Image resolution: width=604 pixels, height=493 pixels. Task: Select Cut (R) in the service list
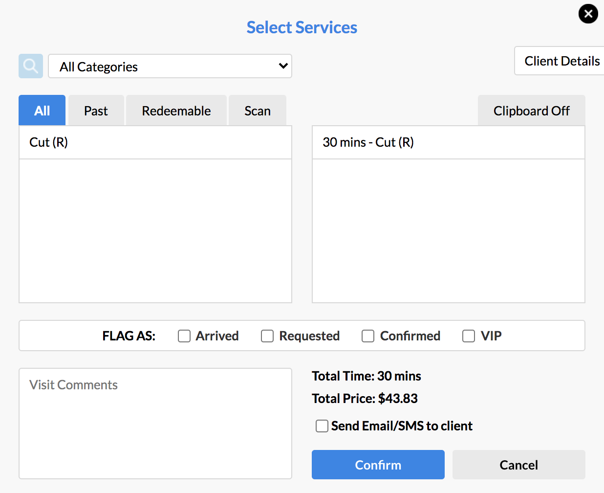click(155, 142)
